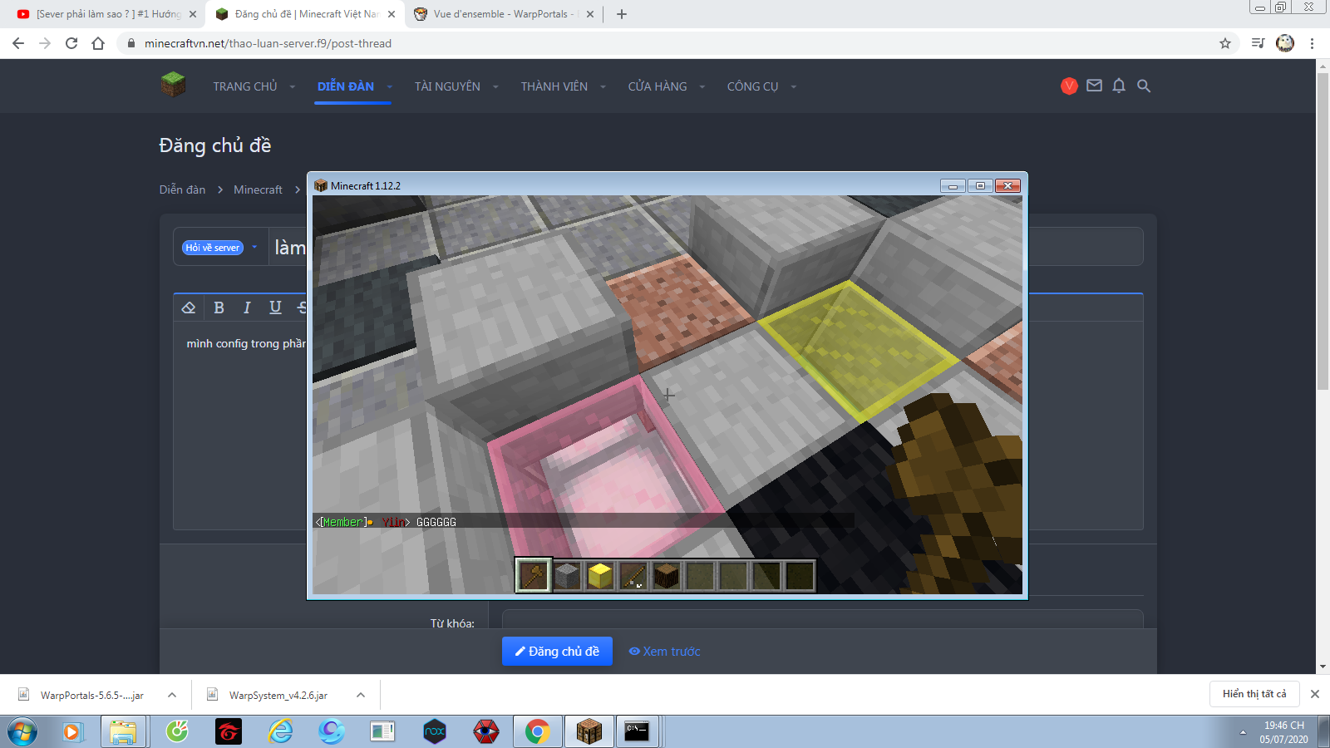Image resolution: width=1330 pixels, height=748 pixels.
Task: Bookmark this page with the star icon
Action: click(1225, 43)
